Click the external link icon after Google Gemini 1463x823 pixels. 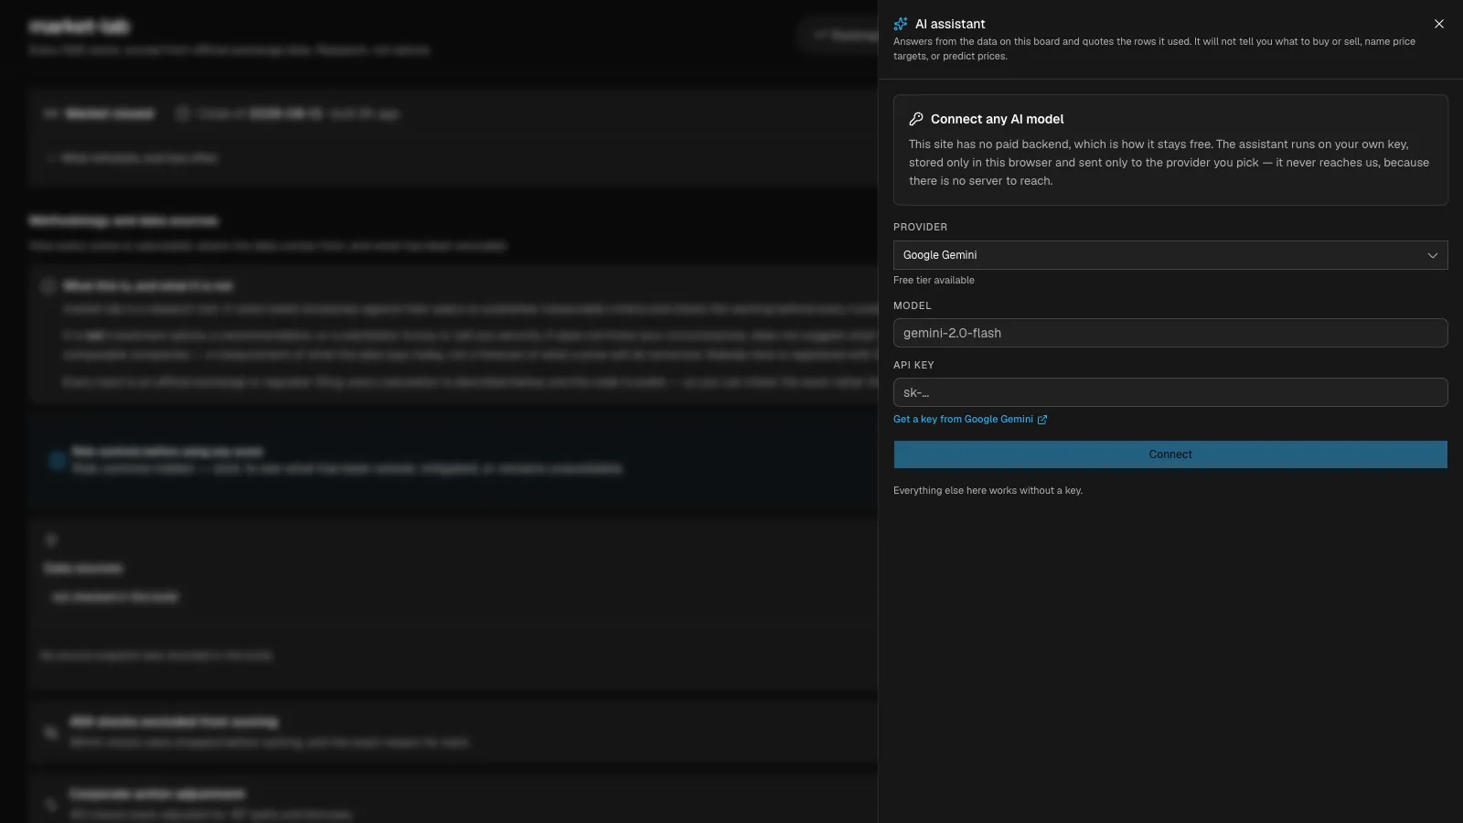1042,420
